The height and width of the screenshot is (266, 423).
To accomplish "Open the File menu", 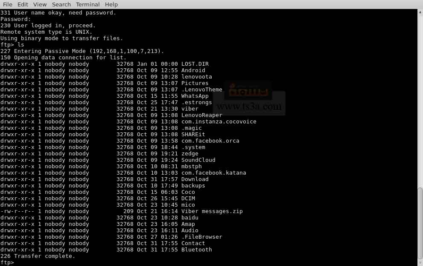I will (x=8, y=5).
